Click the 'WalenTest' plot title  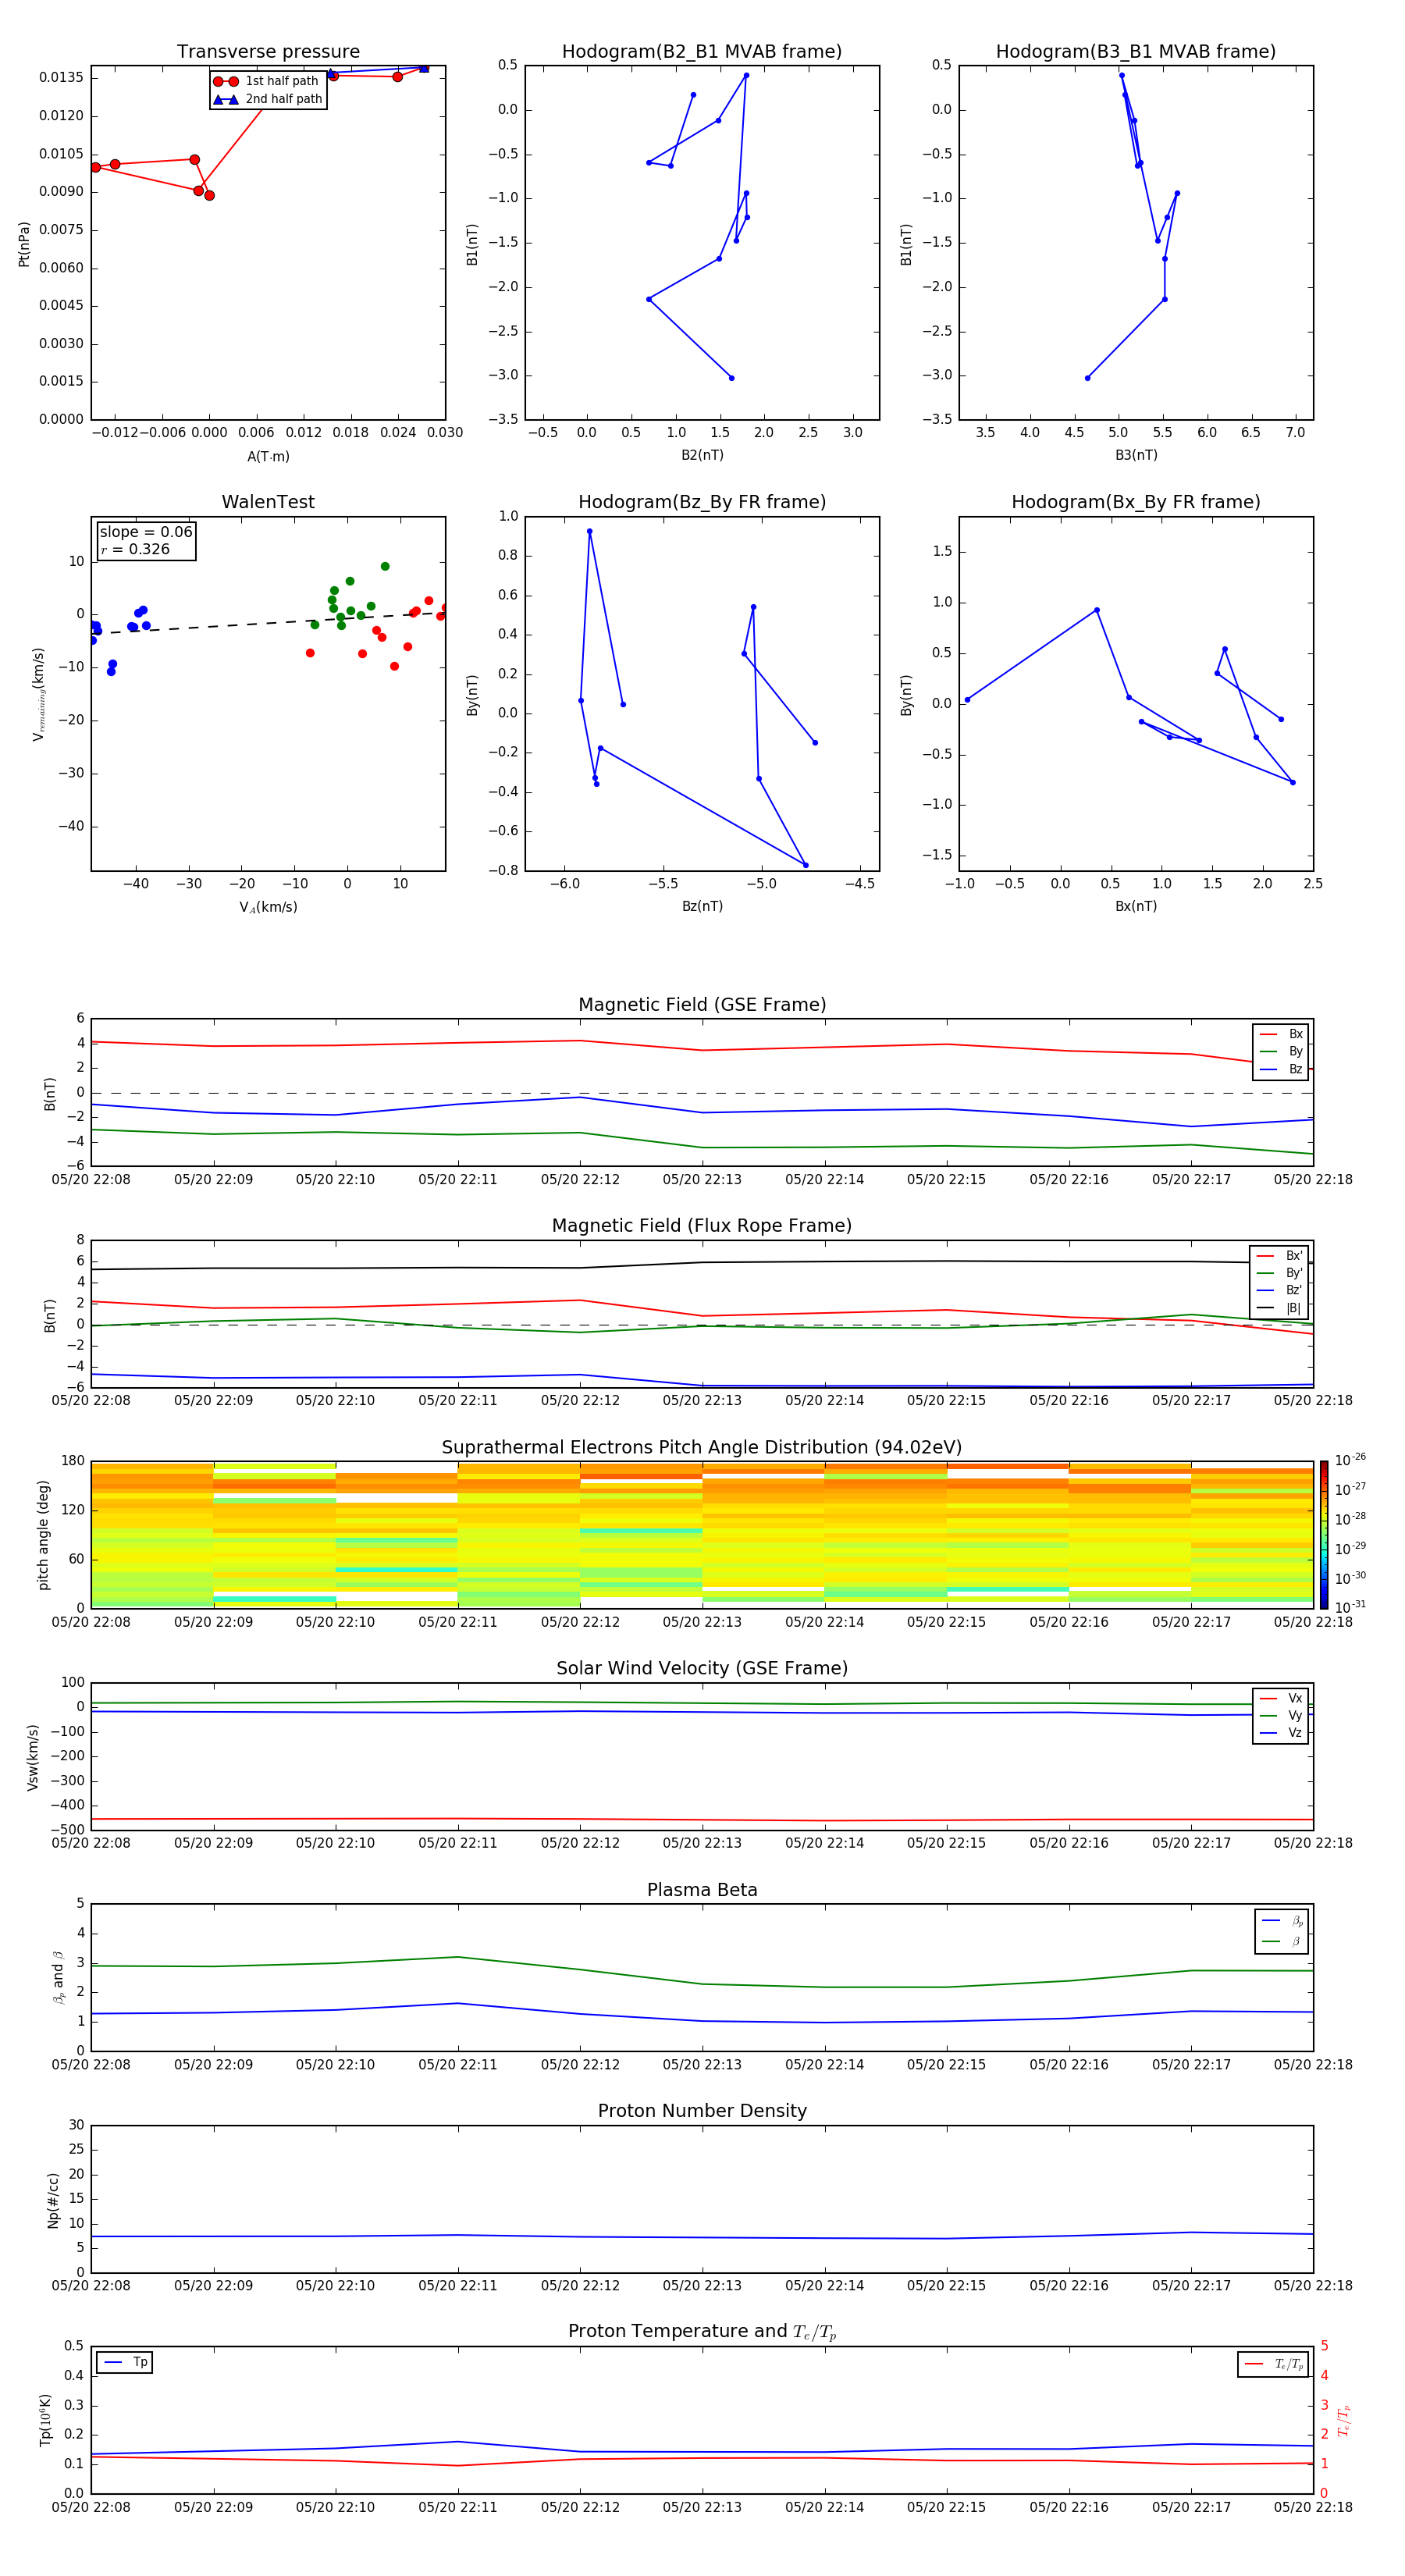(268, 502)
